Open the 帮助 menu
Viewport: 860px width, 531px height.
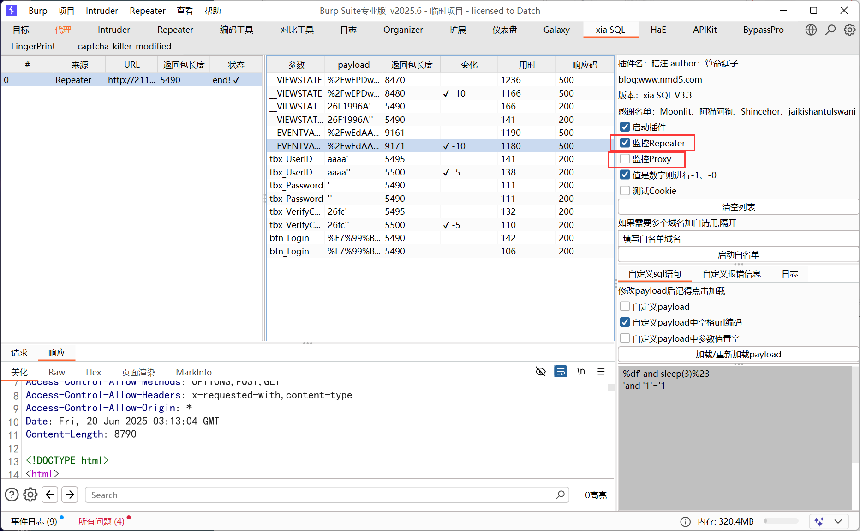coord(213,11)
